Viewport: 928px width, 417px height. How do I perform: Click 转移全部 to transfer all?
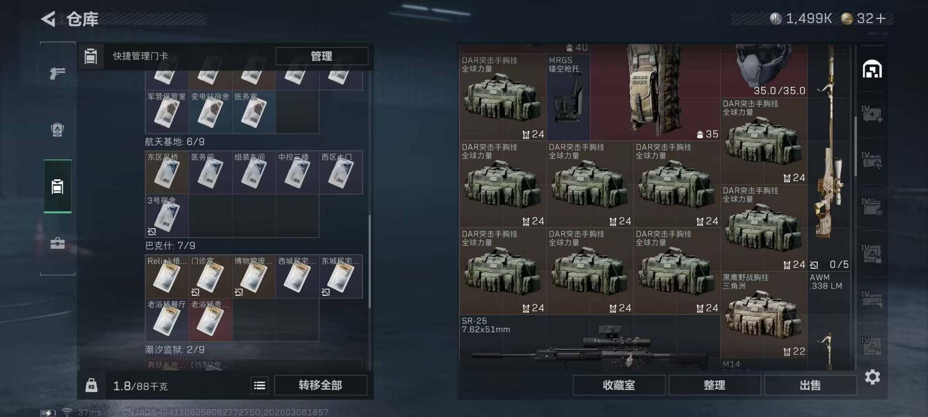(x=320, y=385)
